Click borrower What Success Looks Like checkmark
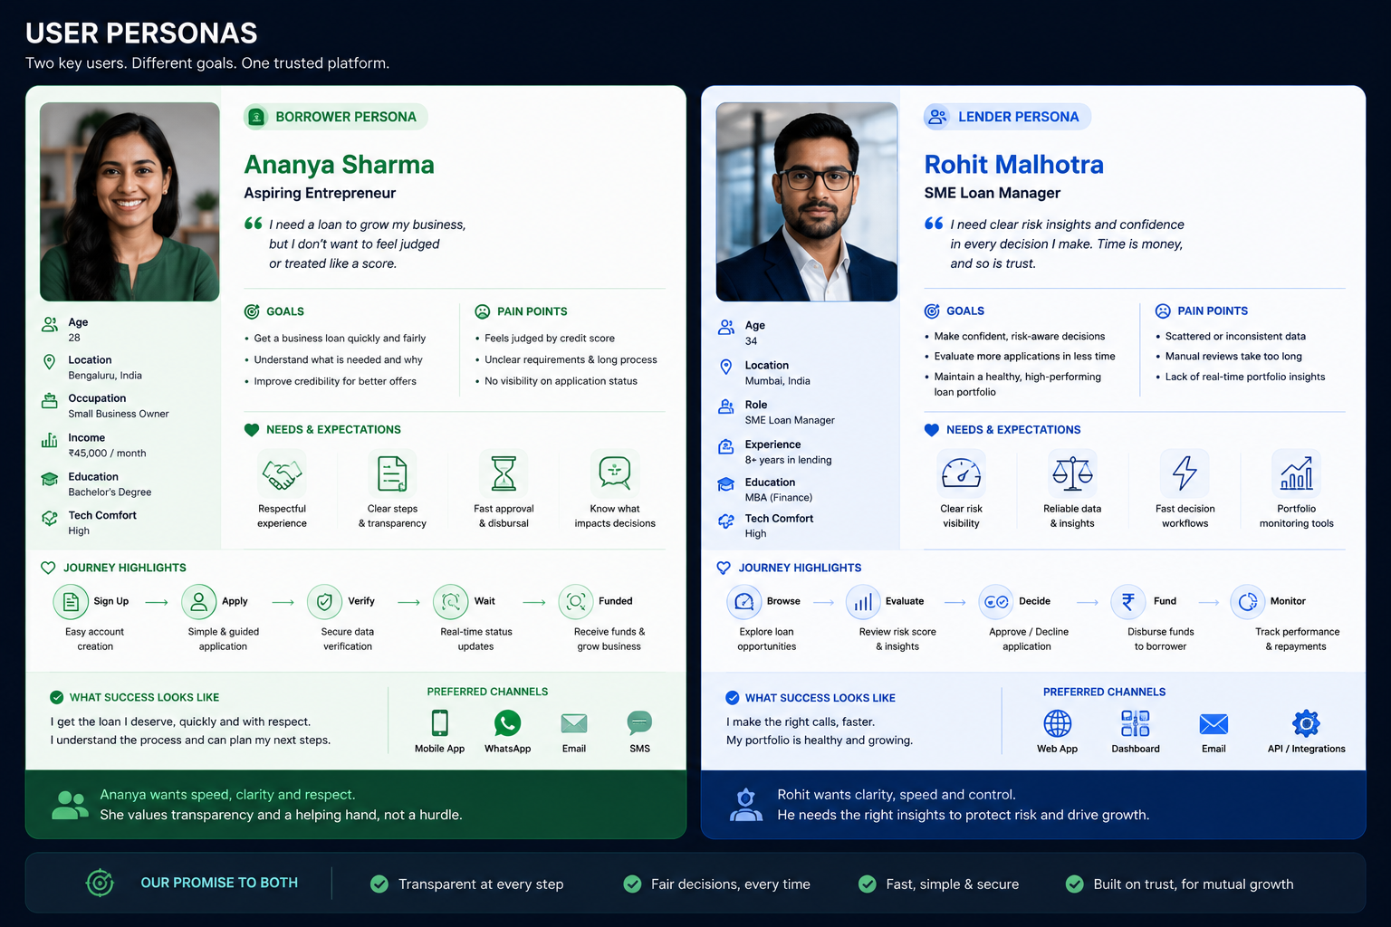Viewport: 1391px width, 927px height. tap(56, 697)
